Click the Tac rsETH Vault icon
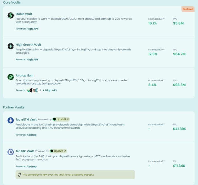198x185 pixels. [10, 121]
